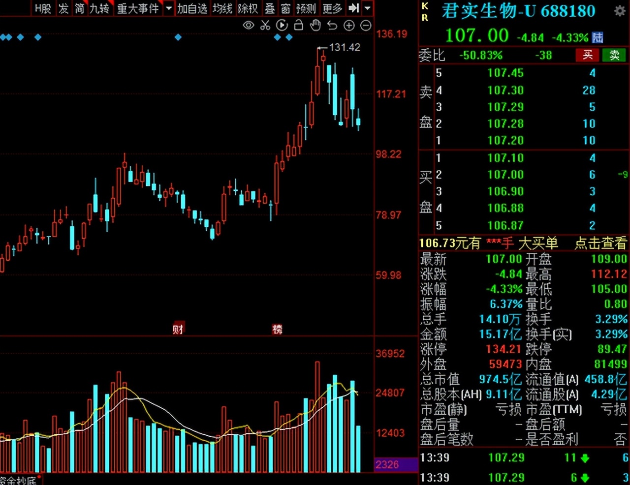Expand the last toolbar dropdown arrow
Screen dimensions: 630x485
click(368, 8)
